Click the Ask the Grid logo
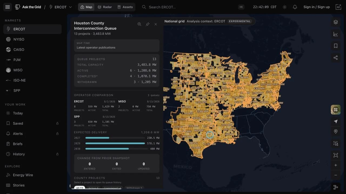 tap(28, 7)
